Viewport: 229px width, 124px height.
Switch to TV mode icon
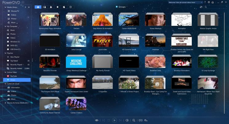(x=213, y=2)
